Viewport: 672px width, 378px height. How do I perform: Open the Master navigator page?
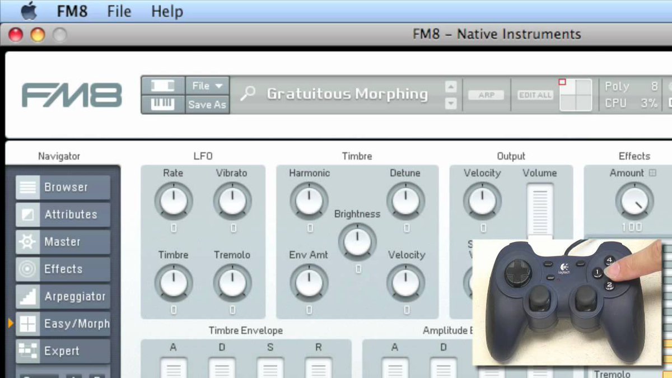pyautogui.click(x=63, y=242)
